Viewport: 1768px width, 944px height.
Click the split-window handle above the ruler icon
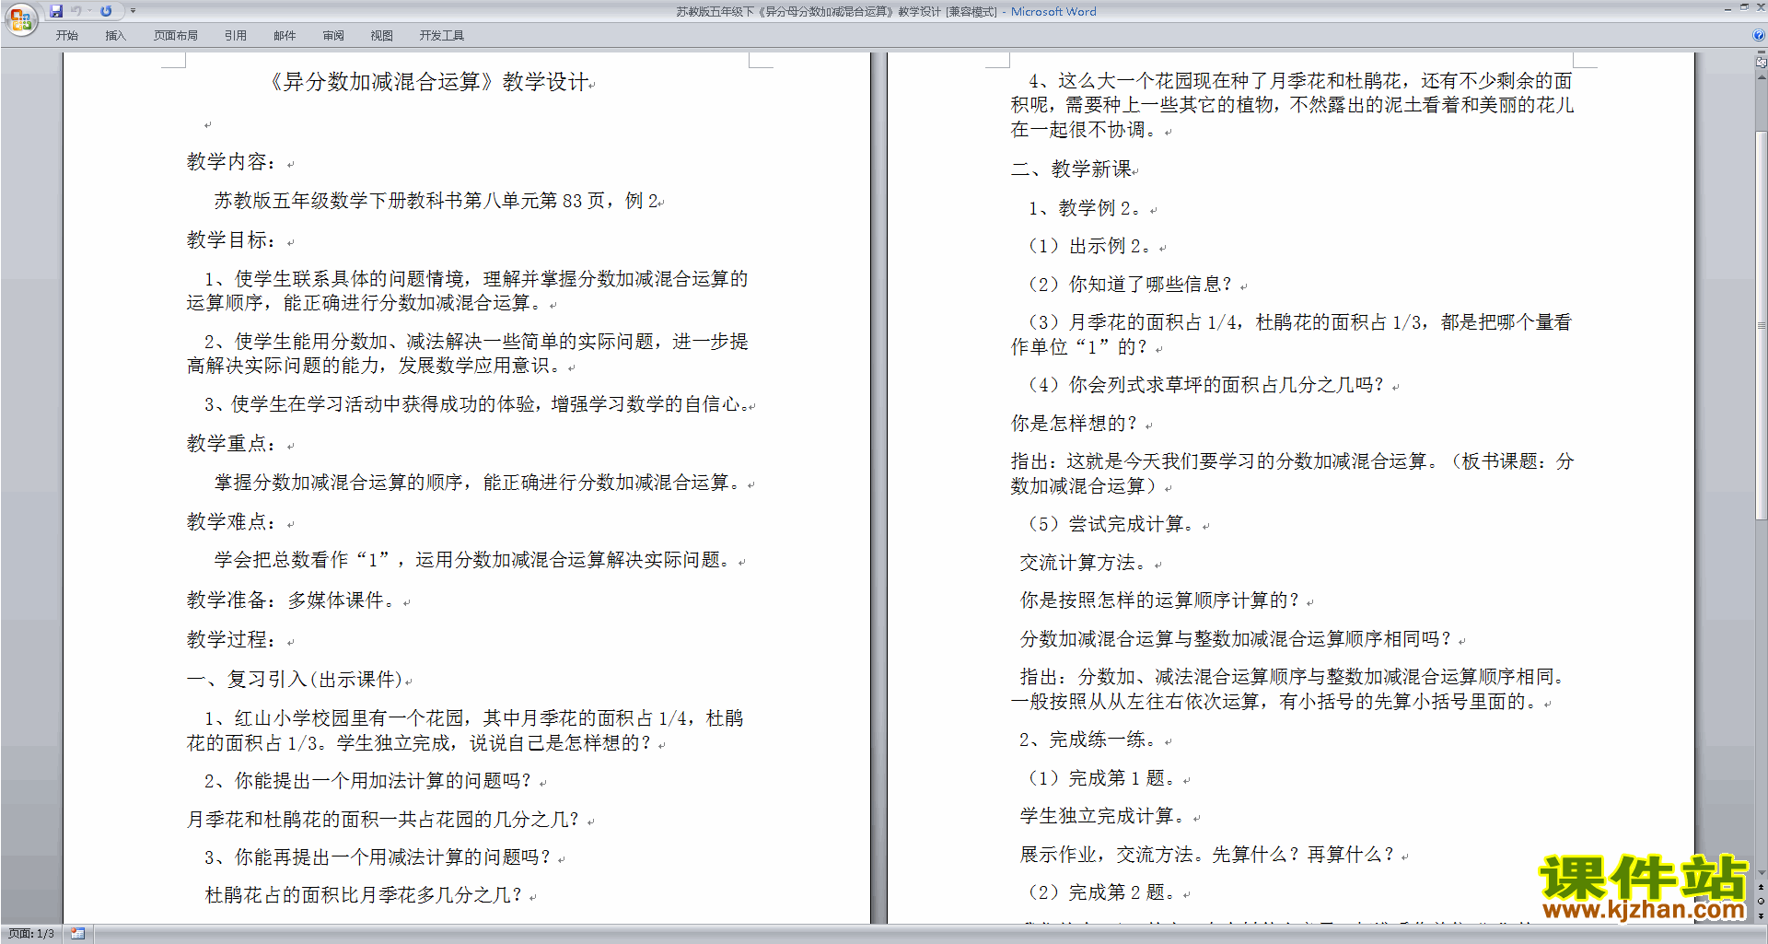pos(1761,53)
